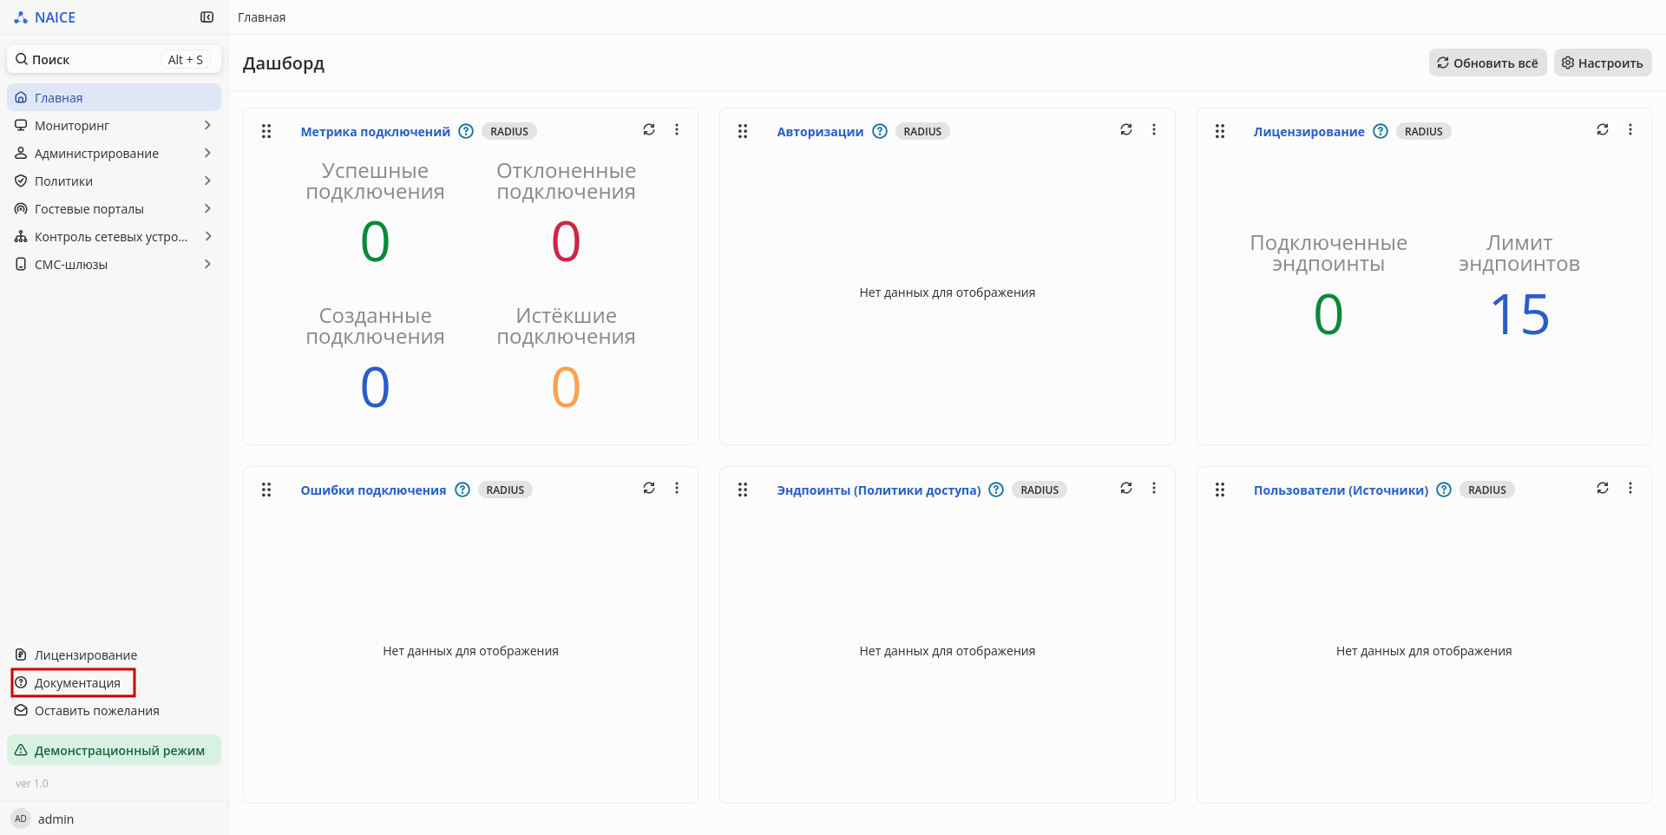Screen dimensions: 1666x835
Task: Open the Авторизации widget options menu
Action: coord(1154,129)
